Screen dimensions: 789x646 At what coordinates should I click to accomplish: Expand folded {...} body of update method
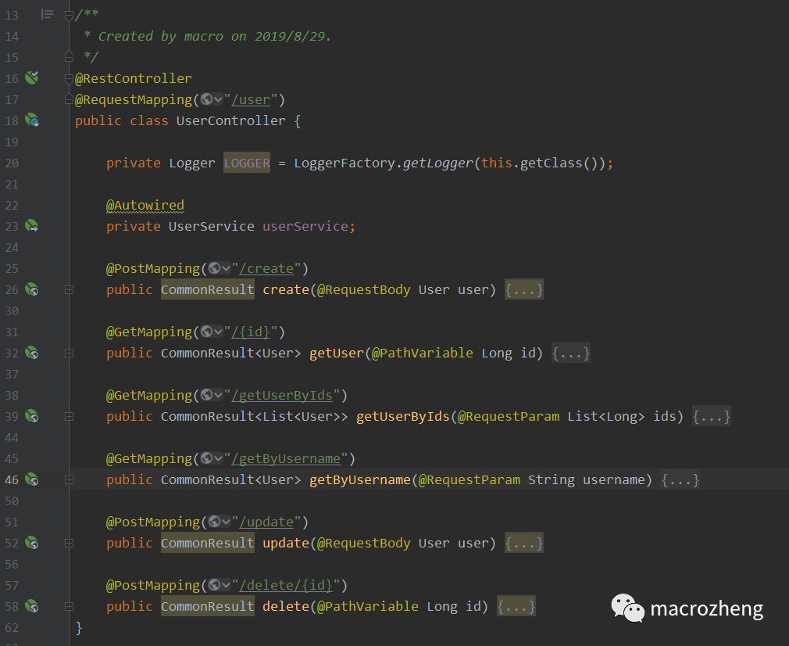[x=524, y=544]
